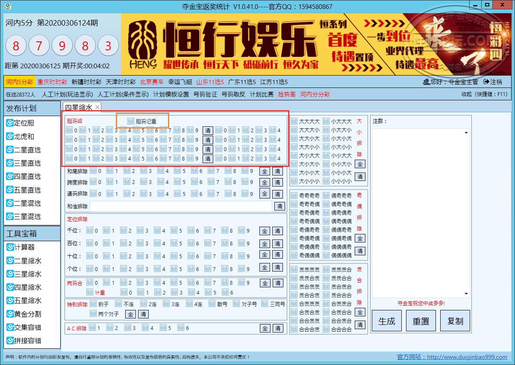
Task: Check 计重 under 两码合
Action: click(x=90, y=292)
